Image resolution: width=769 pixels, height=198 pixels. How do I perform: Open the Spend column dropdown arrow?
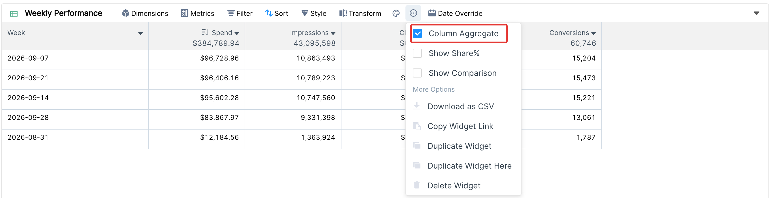[x=237, y=33]
